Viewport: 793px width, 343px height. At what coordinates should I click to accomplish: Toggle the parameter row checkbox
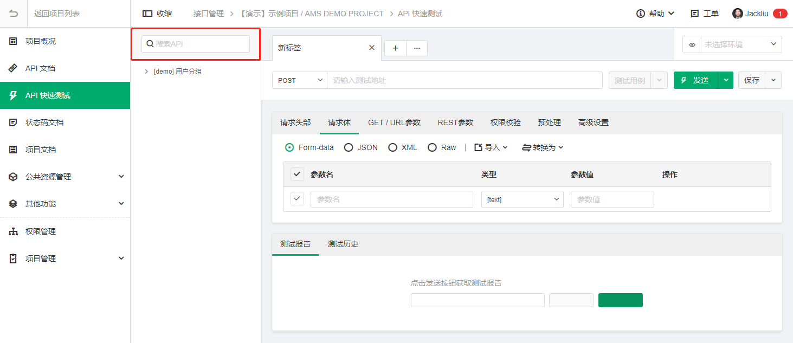(297, 199)
